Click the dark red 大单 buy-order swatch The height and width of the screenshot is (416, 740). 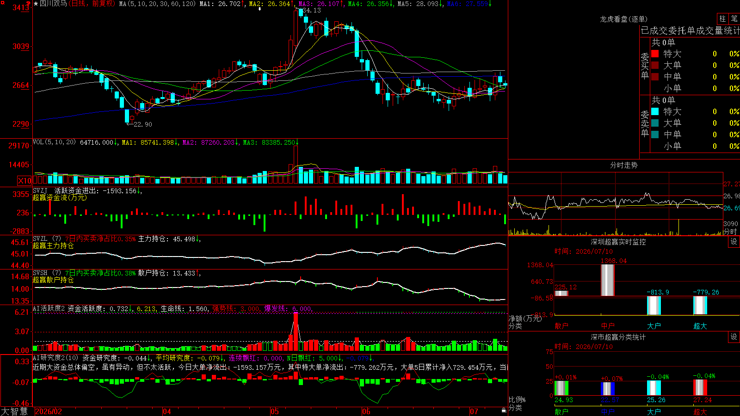click(655, 65)
